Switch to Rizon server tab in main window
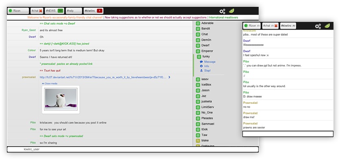The width and height of the screenshot is (340, 159). tap(18, 11)
